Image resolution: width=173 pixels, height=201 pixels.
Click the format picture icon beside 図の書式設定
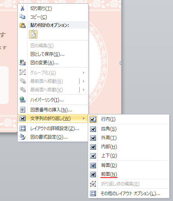click(x=23, y=137)
